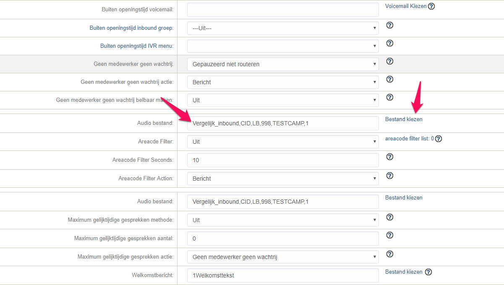Open help icon for wachtrij belbaar maken
The image size is (504, 285).
pyautogui.click(x=389, y=97)
